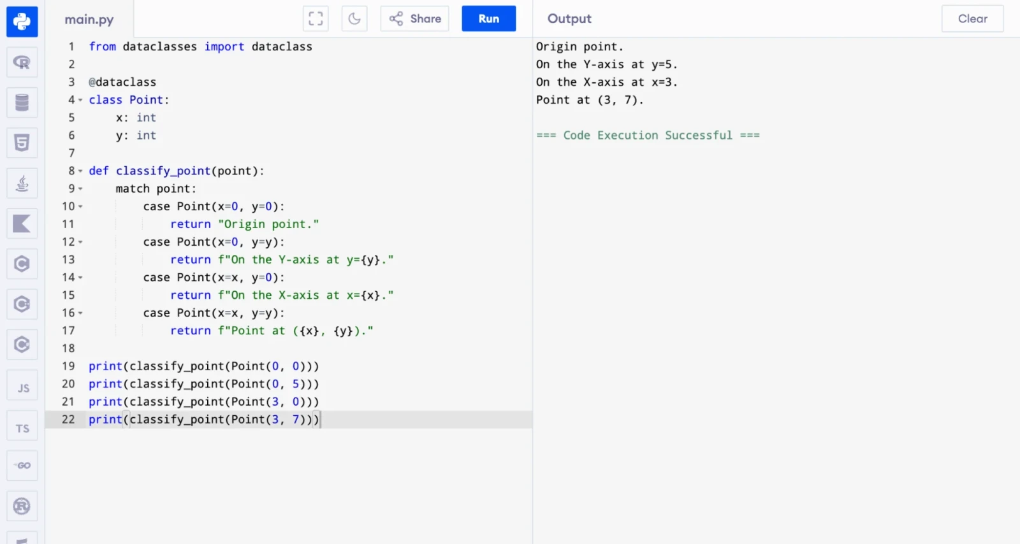Switch to the Go compiler icon

[22, 466]
